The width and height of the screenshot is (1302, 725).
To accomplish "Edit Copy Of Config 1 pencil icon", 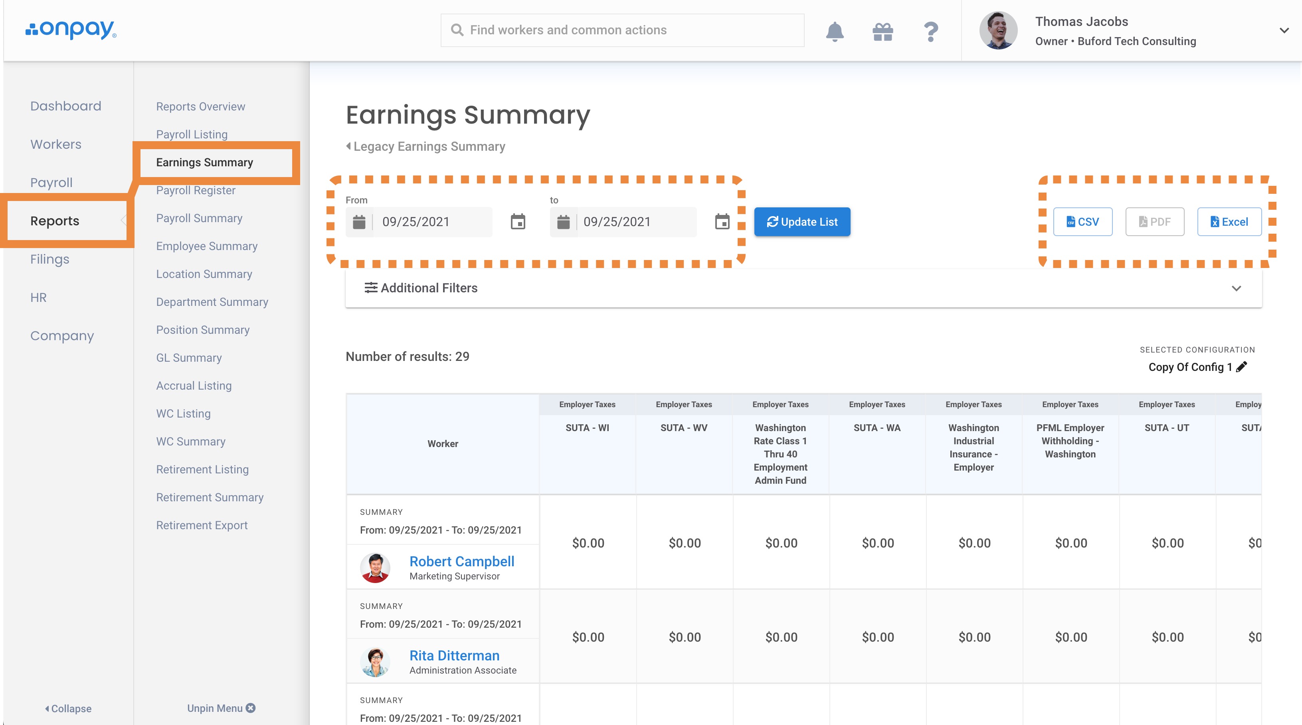I will point(1241,367).
